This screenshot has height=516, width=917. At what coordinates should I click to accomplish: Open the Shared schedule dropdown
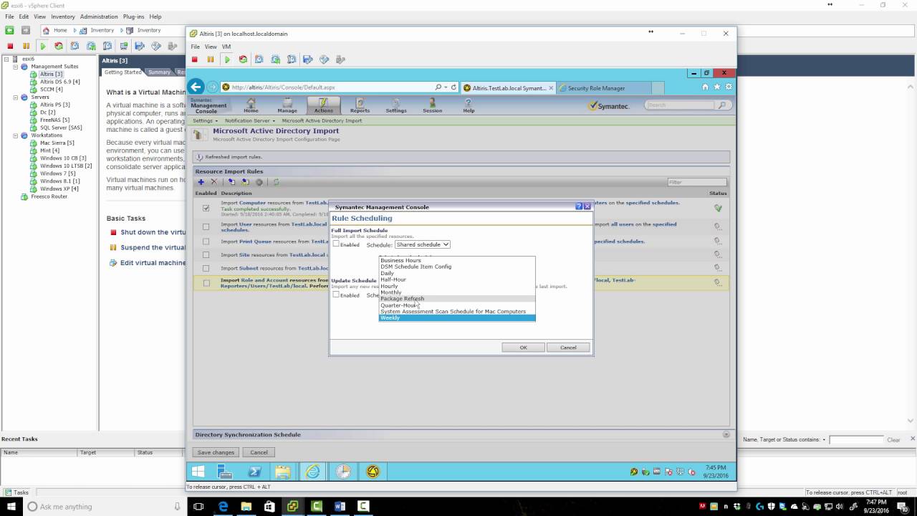(x=422, y=244)
